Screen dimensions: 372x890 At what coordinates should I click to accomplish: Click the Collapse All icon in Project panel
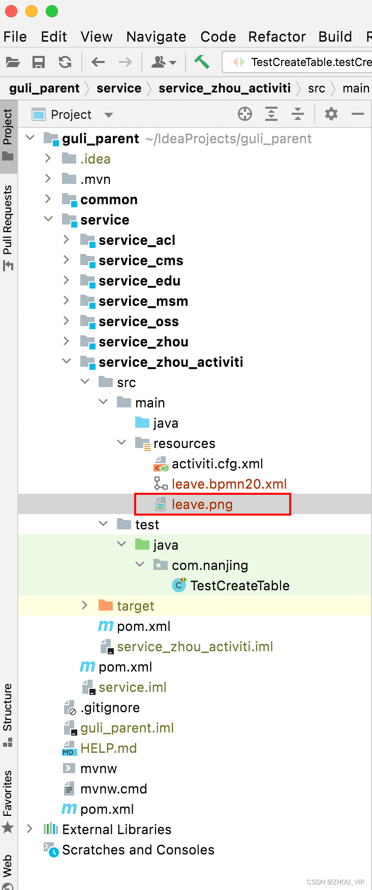(x=298, y=114)
